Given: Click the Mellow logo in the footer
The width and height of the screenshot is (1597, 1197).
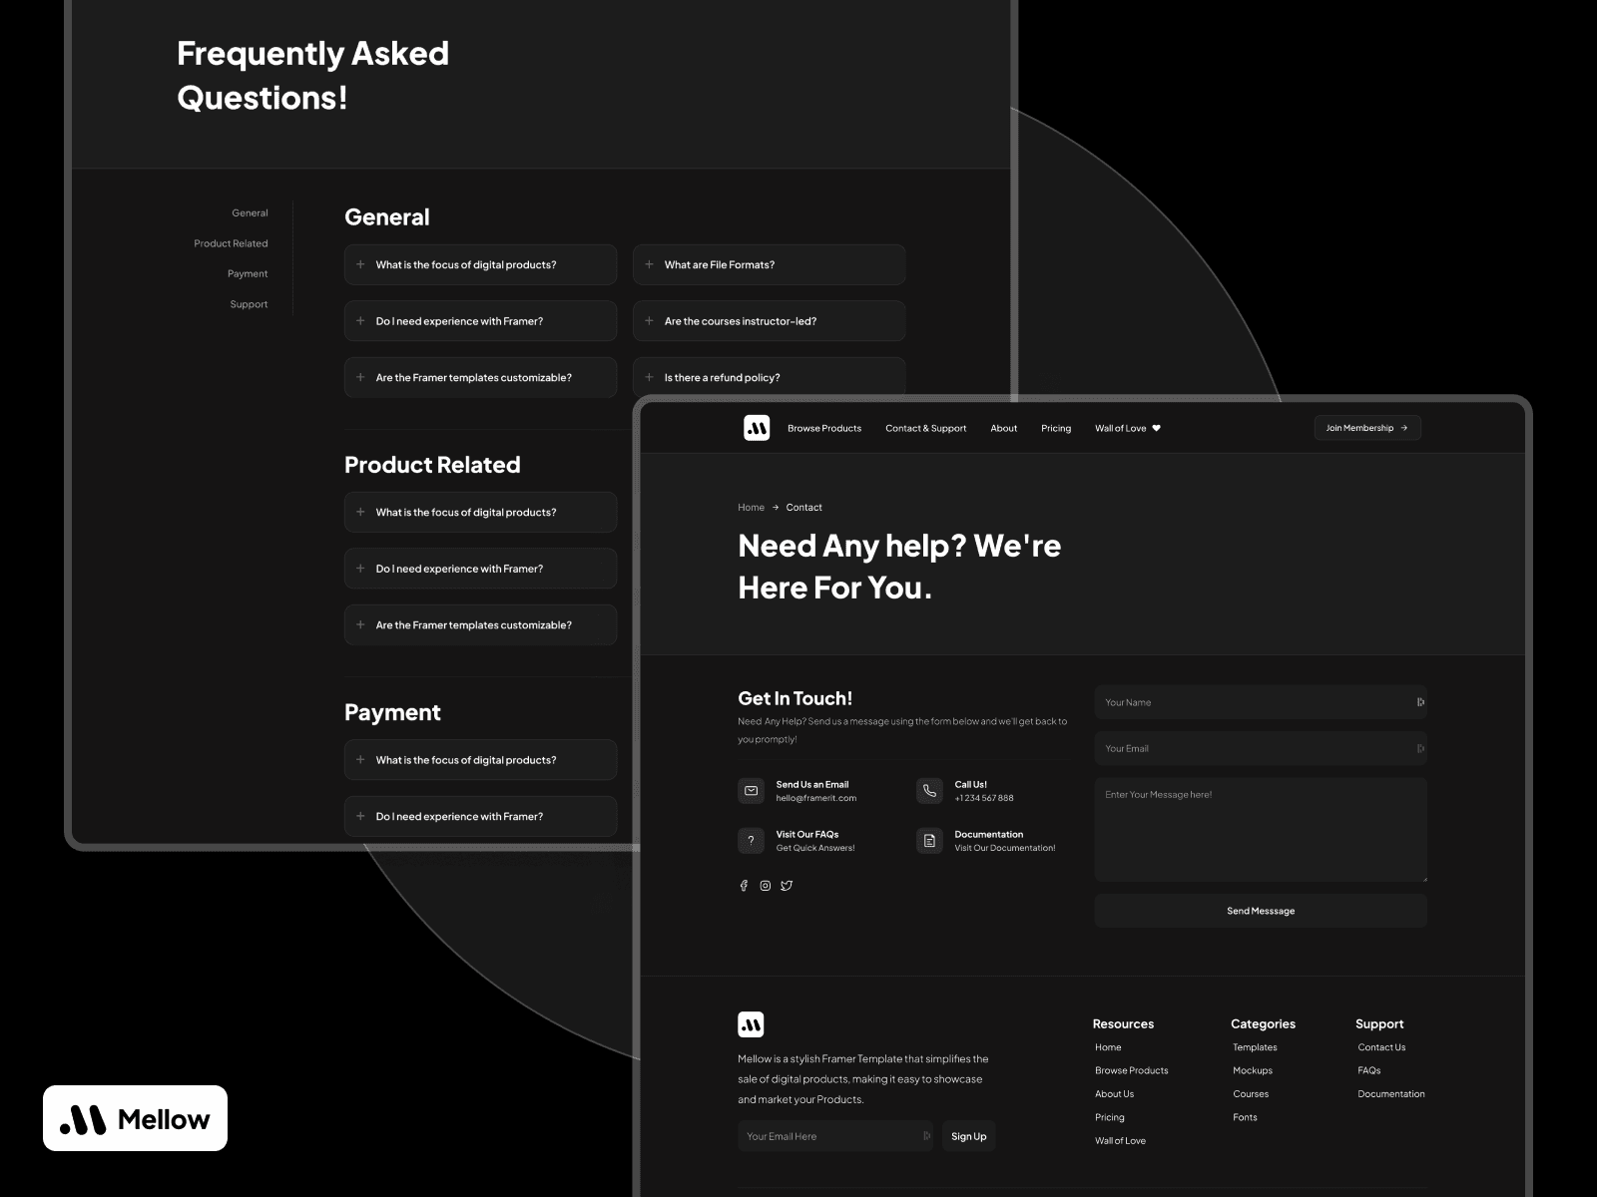Looking at the screenshot, I should (751, 1024).
